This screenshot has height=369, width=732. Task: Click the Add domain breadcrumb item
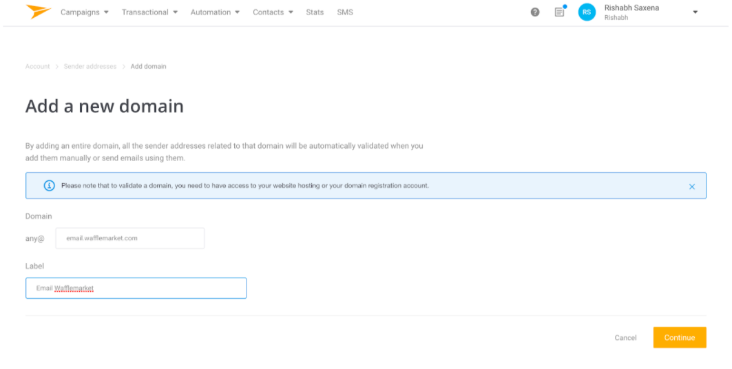pyautogui.click(x=148, y=67)
